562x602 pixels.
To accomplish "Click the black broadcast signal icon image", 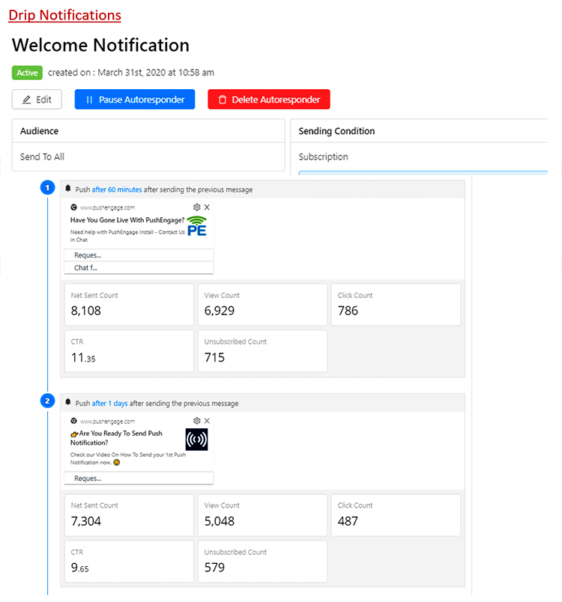I will [x=196, y=440].
